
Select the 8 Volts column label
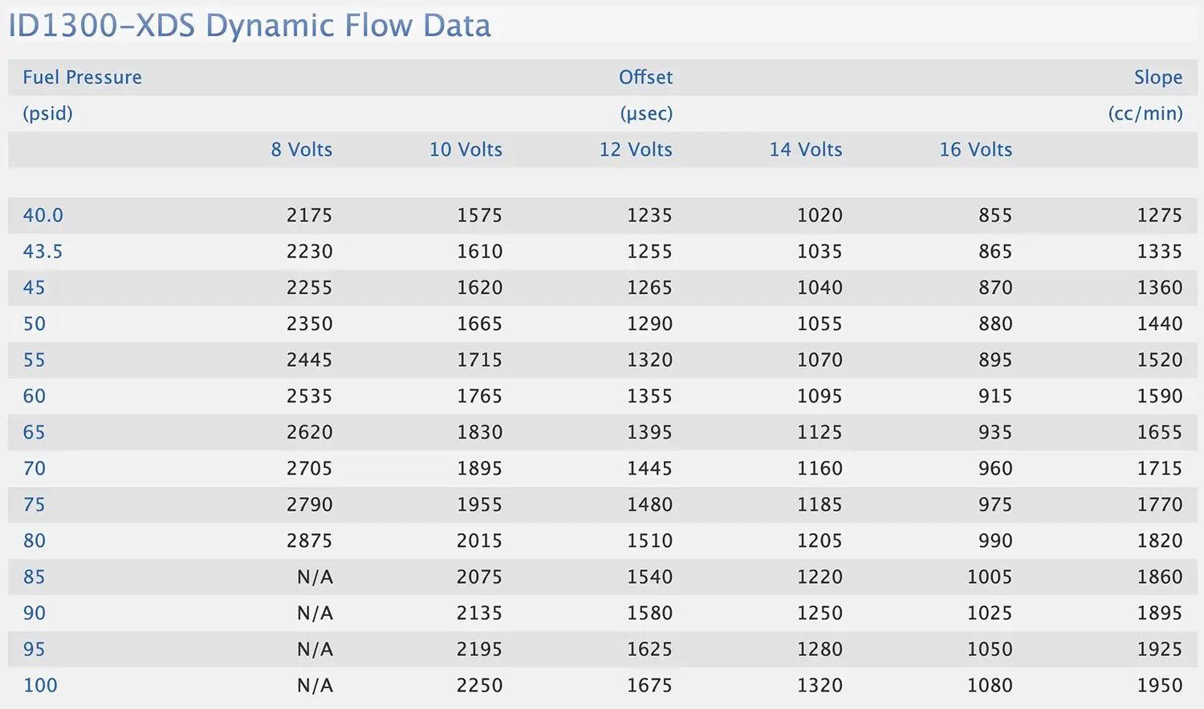301,149
